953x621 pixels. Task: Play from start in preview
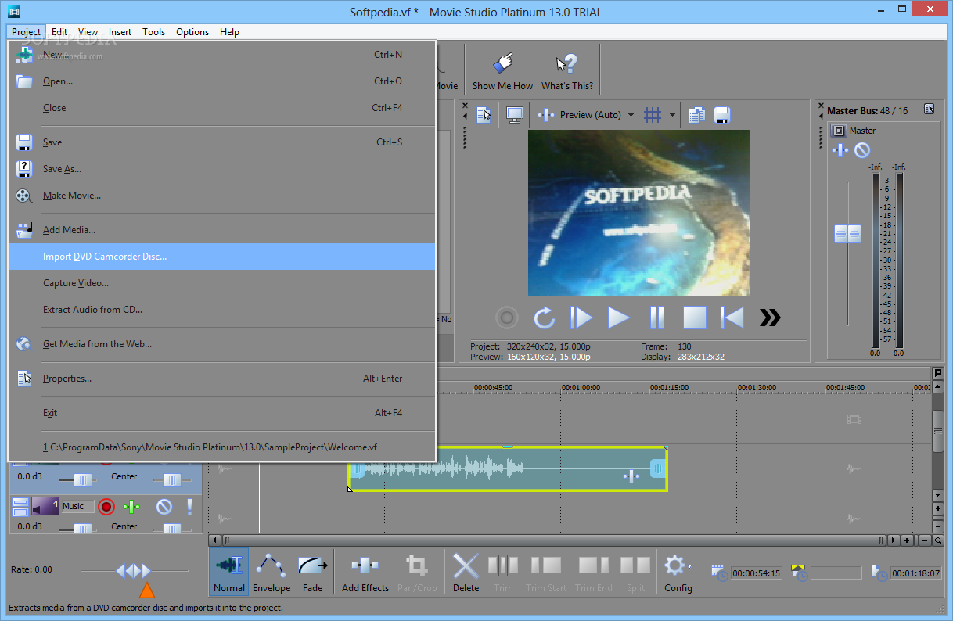click(581, 318)
